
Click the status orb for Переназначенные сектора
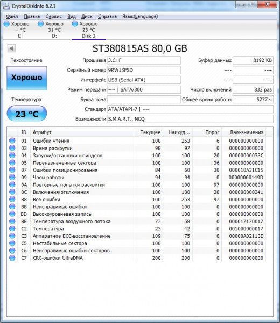pyautogui.click(x=12, y=163)
